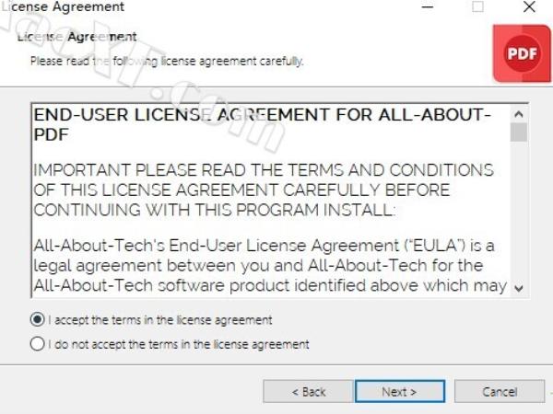This screenshot has width=553, height=414.
Task: Minimize the License Agreement window
Action: tap(427, 7)
